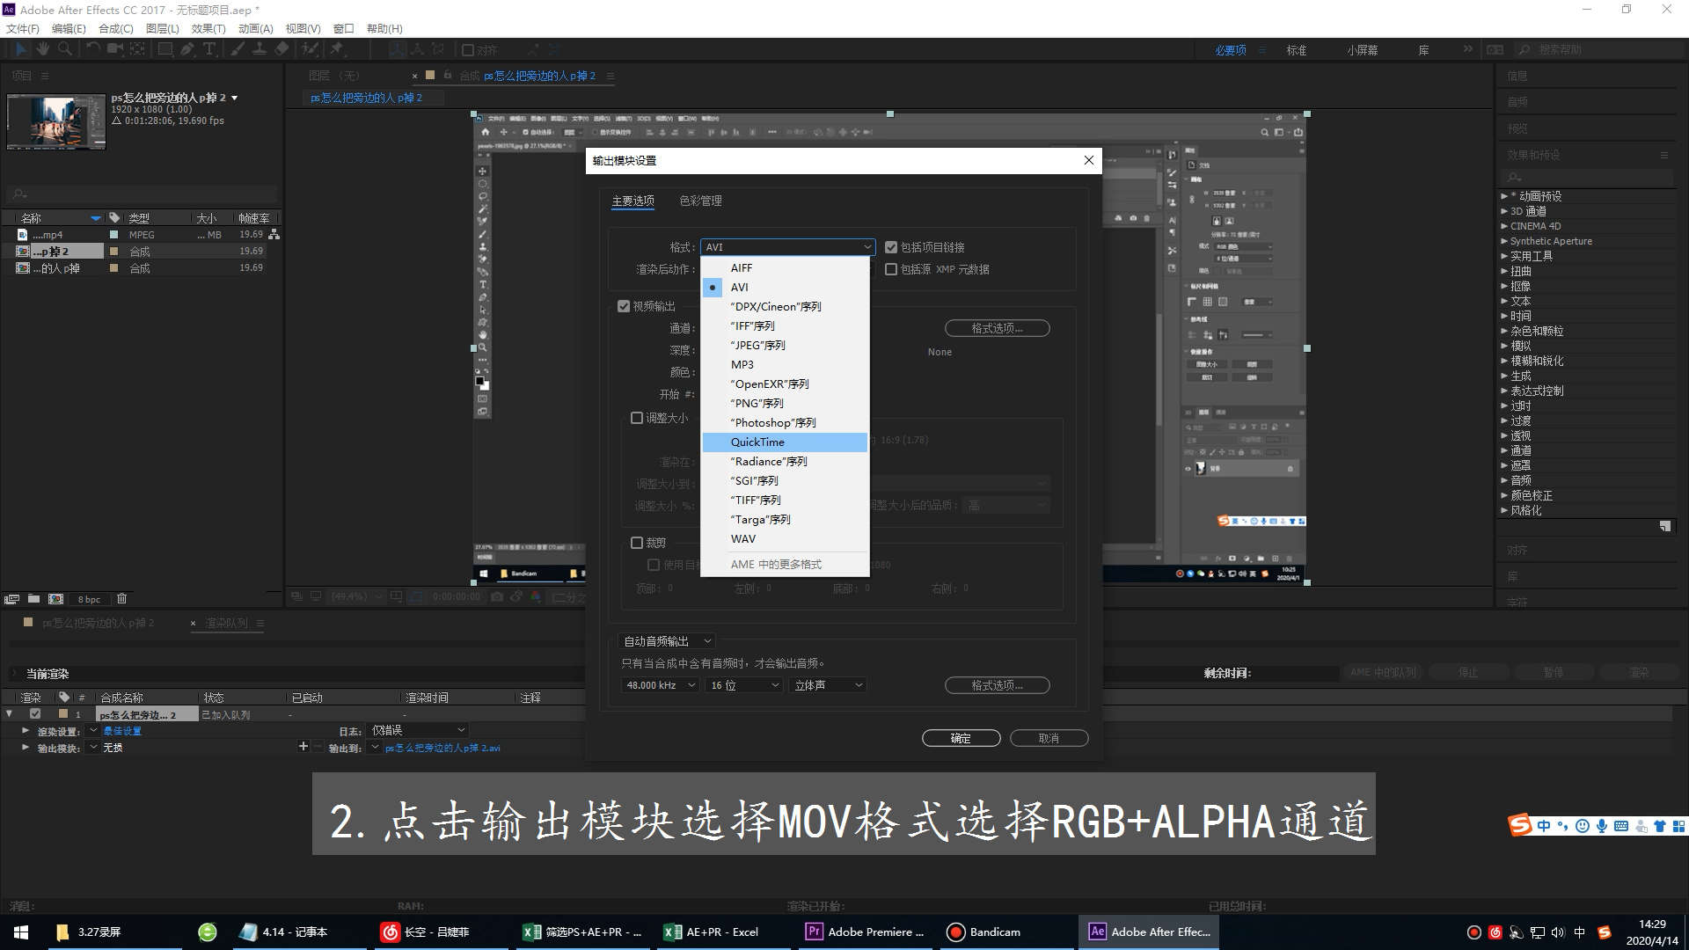Viewport: 1689px width, 950px height.
Task: Select the Pen tool
Action: coord(186,49)
